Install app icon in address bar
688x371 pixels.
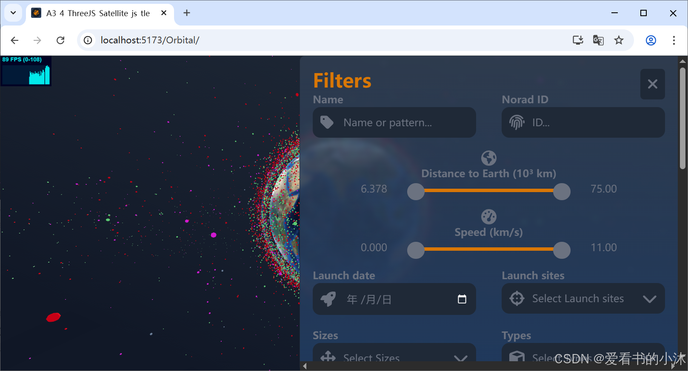click(578, 40)
